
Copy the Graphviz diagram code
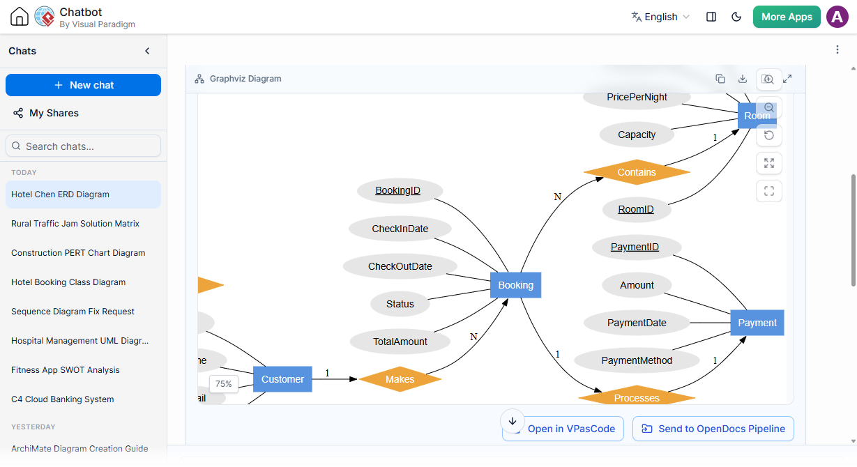[x=720, y=79]
